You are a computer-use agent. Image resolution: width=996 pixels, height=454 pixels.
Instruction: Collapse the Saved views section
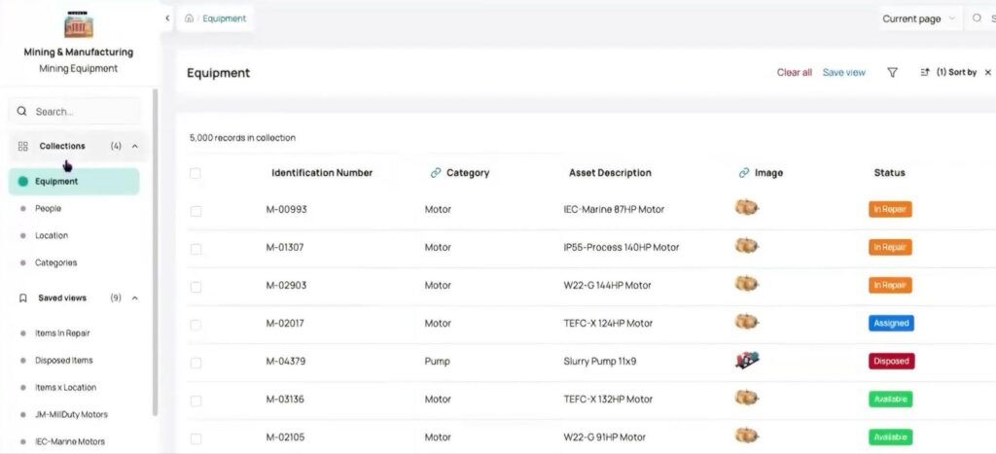coord(135,298)
